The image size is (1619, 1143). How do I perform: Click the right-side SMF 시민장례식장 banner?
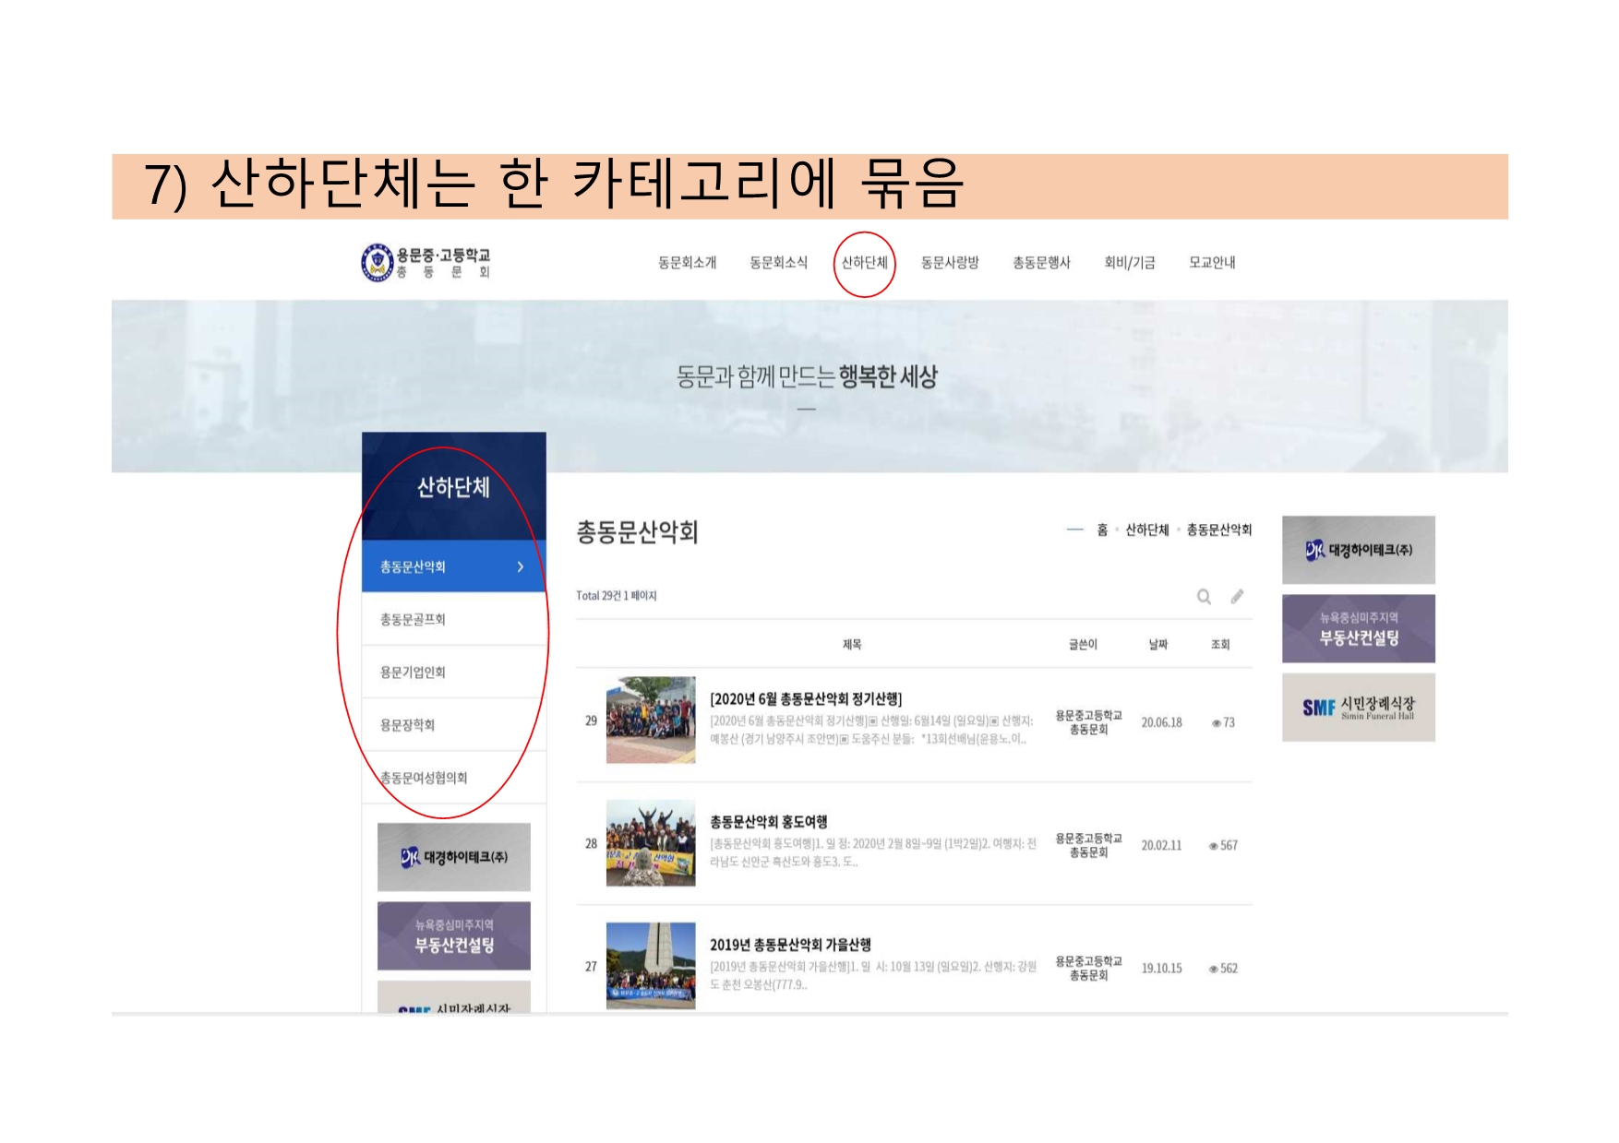click(x=1359, y=708)
